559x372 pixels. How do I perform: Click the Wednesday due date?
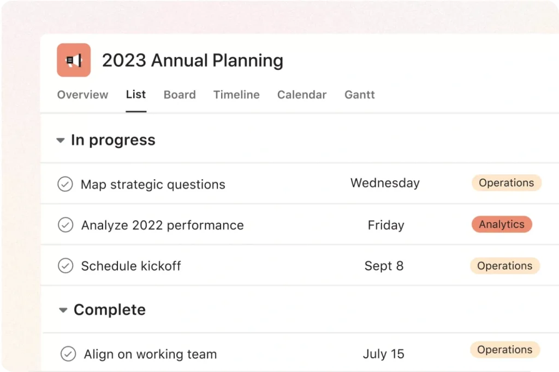[385, 183]
